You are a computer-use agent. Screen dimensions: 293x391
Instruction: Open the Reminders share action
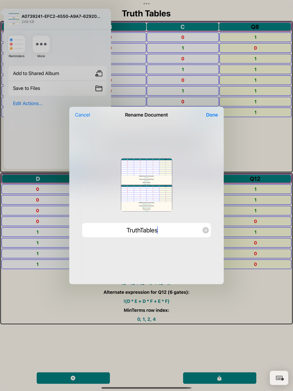click(17, 44)
